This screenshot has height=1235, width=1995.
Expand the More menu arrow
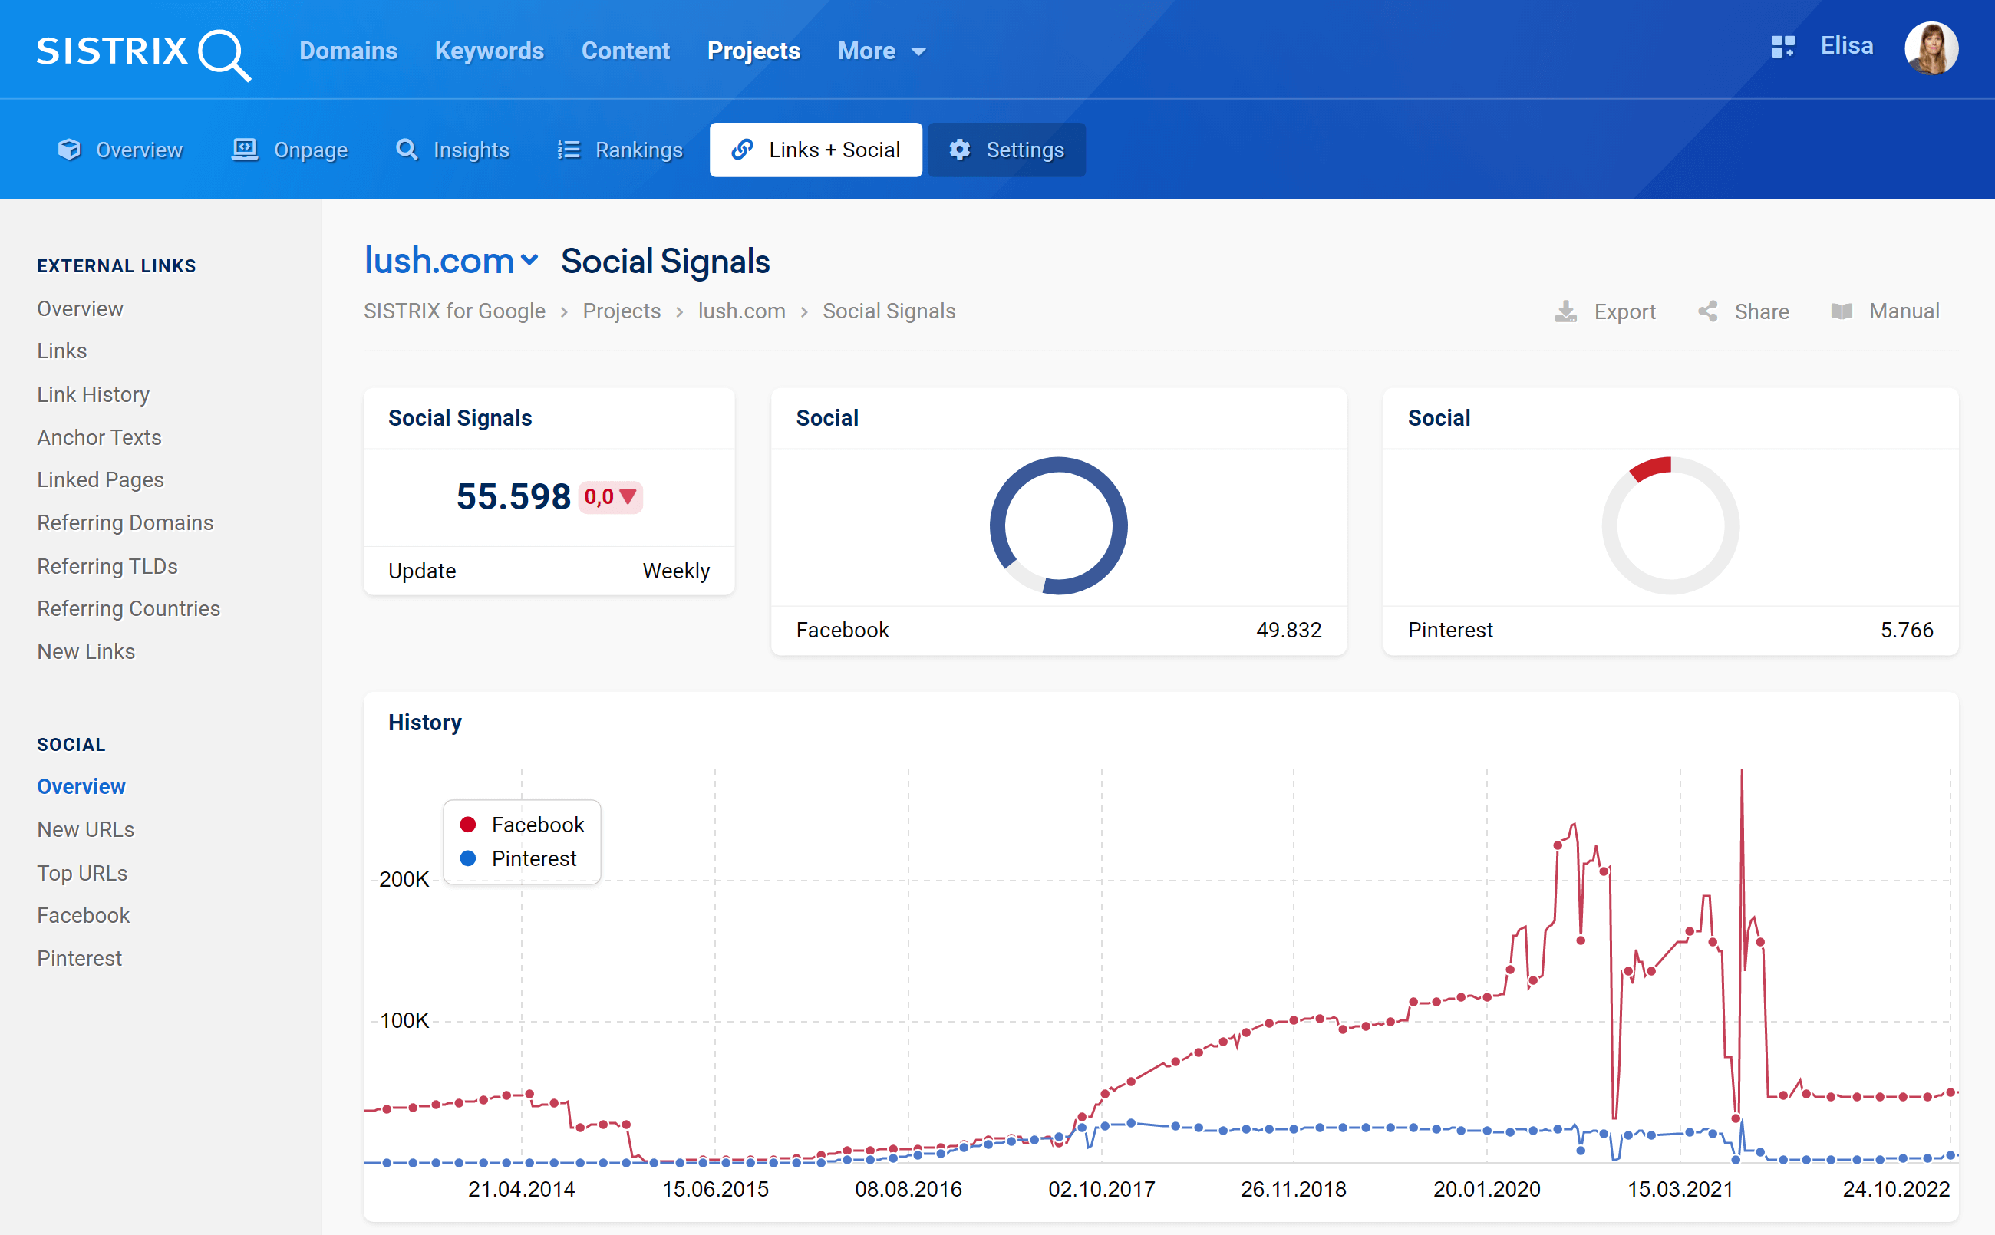(x=918, y=51)
